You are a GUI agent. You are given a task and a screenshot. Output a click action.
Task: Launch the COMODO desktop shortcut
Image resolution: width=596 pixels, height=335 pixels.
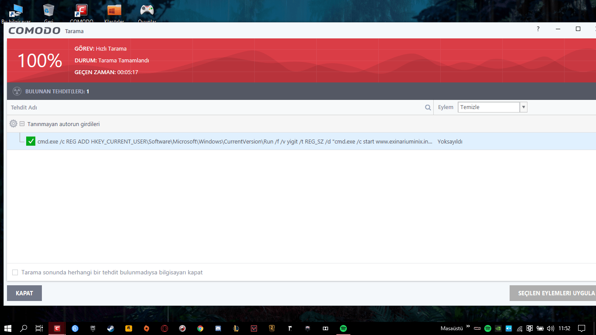click(81, 12)
